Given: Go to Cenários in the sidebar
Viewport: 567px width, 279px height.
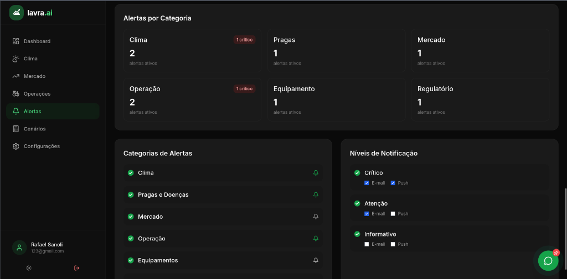Looking at the screenshot, I should [34, 129].
